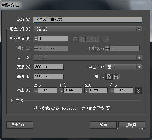Image resolution: width=152 pixels, height=140 pixels.
Task: Increase the 上方 top bleed stepper
Action: coord(36,89)
